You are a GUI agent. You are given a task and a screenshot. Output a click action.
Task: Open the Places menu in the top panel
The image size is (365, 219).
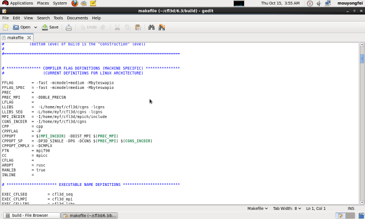click(43, 3)
